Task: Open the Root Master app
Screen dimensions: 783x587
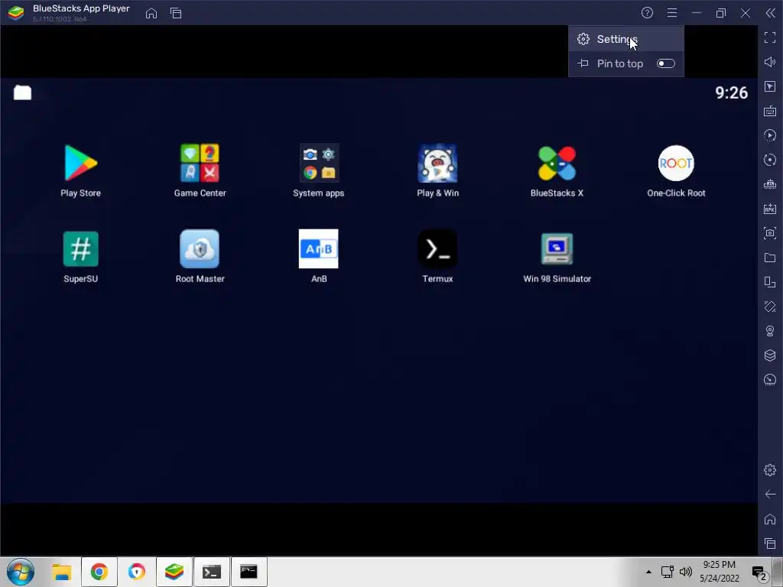Action: click(x=200, y=249)
